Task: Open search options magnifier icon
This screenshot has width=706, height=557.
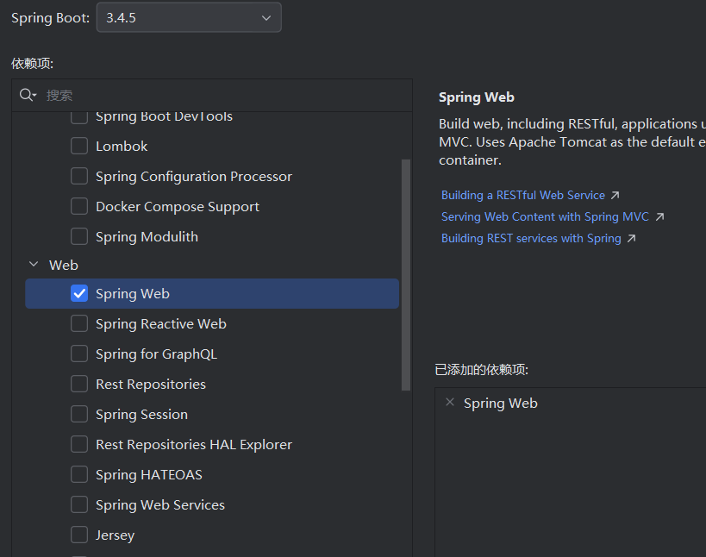Action: pos(28,95)
